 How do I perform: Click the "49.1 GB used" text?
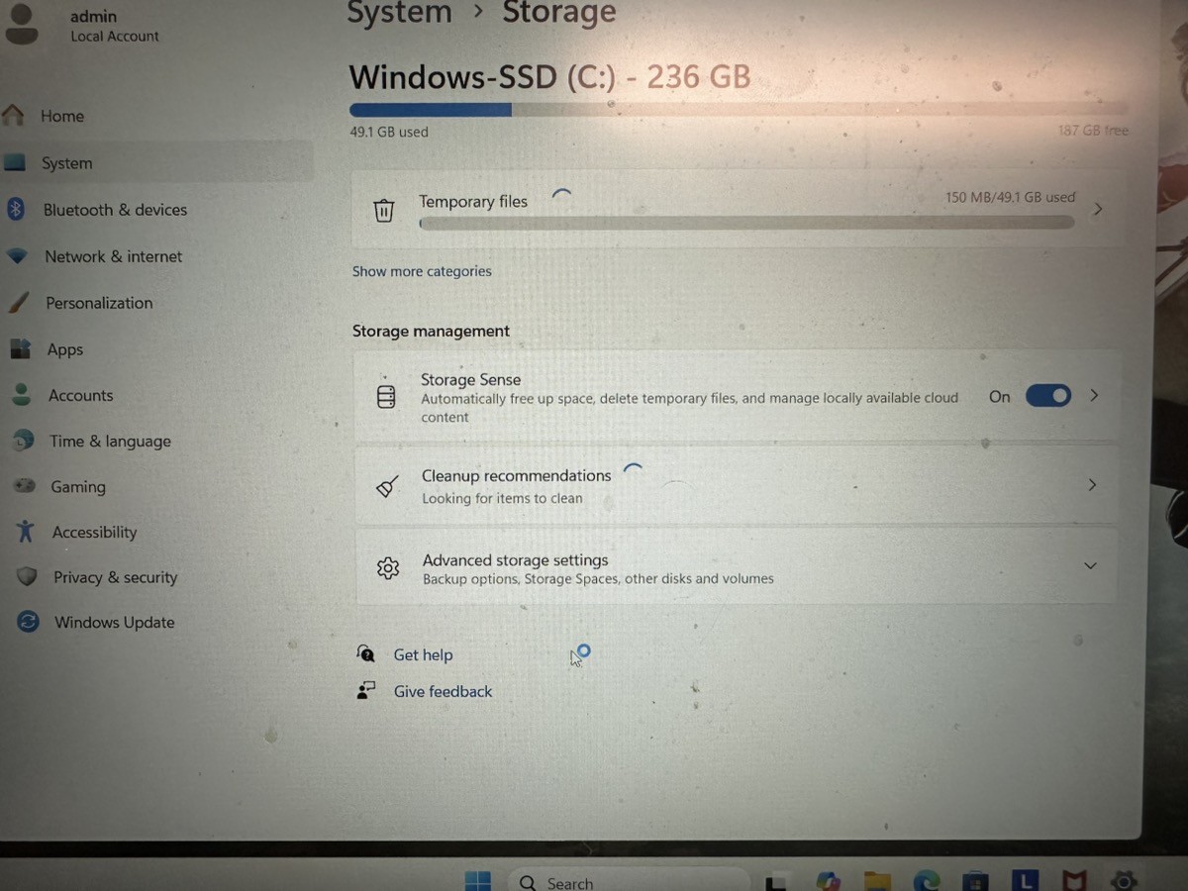pos(389,132)
